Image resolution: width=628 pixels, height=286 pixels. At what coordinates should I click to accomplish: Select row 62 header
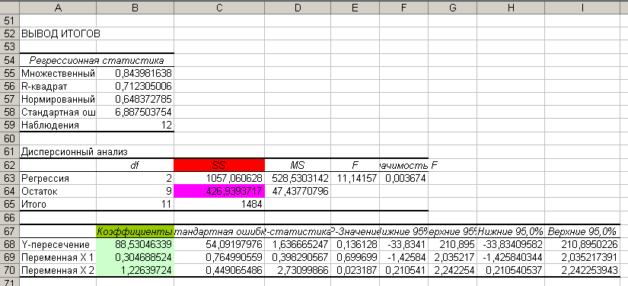(x=10, y=165)
